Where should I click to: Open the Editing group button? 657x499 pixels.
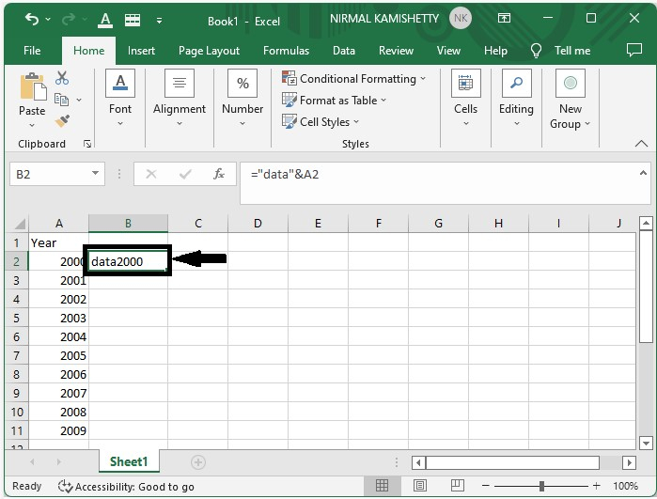[x=516, y=100]
